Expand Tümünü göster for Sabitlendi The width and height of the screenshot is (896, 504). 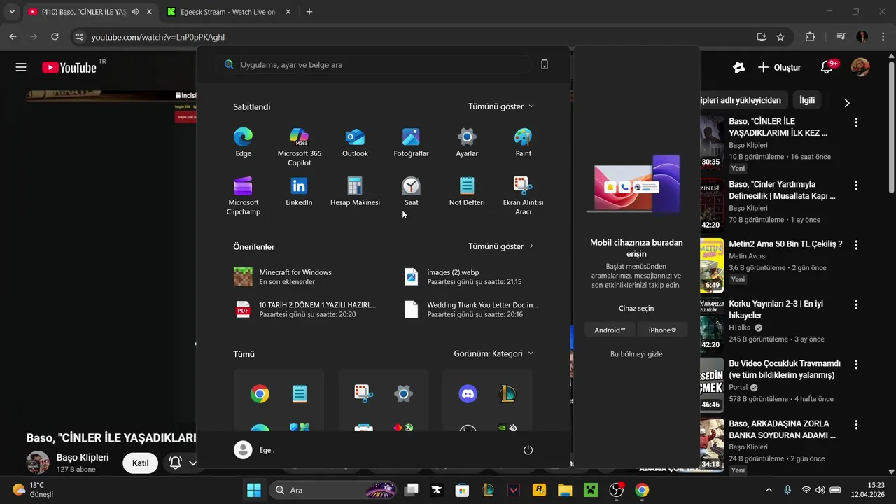pos(501,106)
